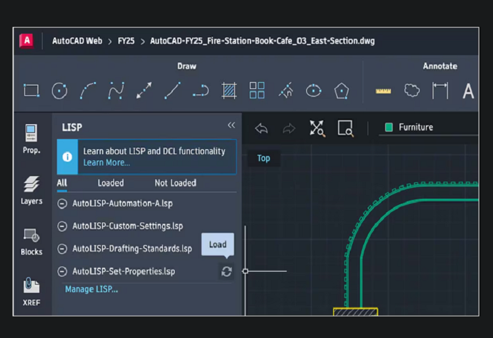Select the Arc draw tool
The image size is (493, 338).
(87, 91)
